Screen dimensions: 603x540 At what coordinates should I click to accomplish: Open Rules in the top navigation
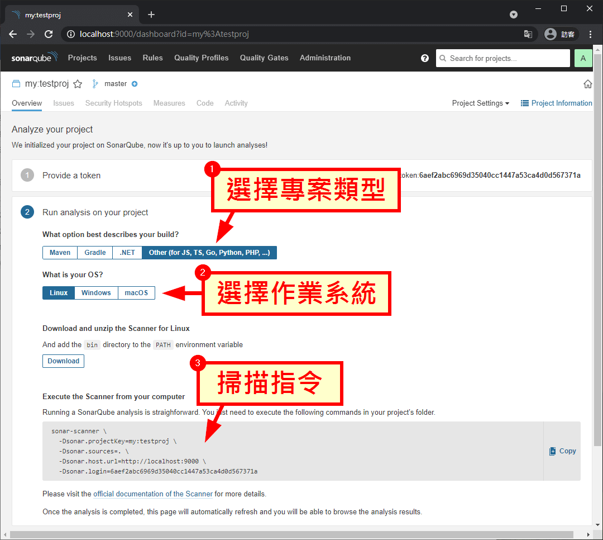point(152,58)
